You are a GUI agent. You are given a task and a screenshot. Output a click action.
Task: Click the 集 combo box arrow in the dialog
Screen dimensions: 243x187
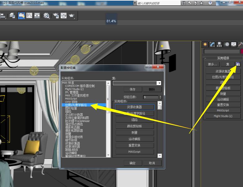[x=159, y=83]
